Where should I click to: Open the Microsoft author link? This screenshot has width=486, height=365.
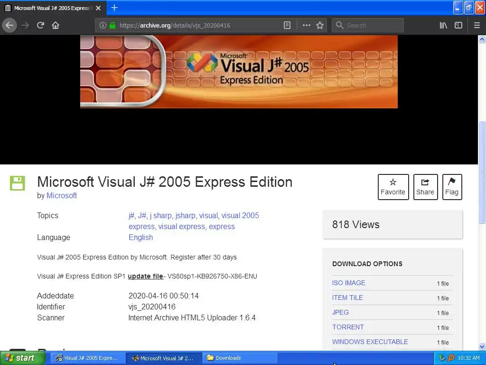pyautogui.click(x=62, y=195)
